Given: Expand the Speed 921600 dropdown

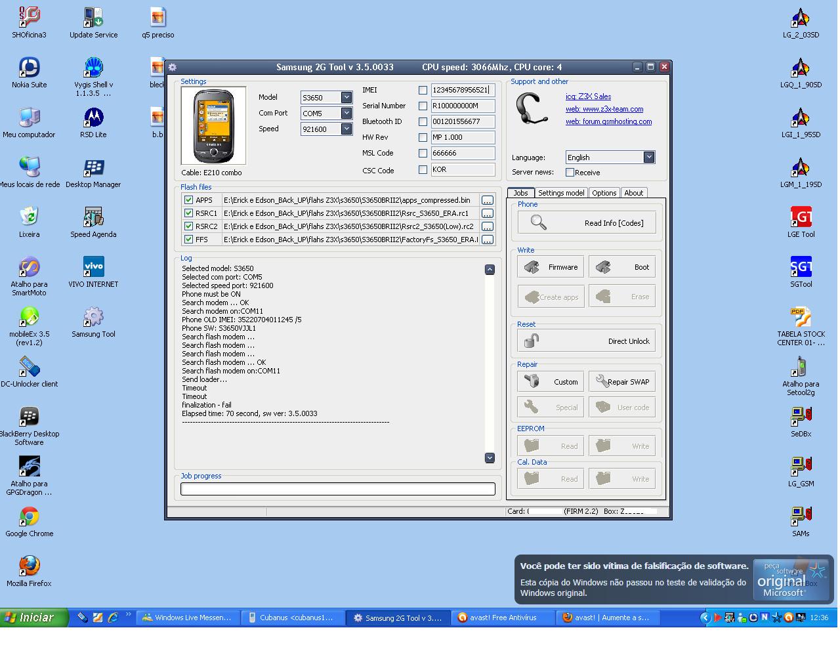Looking at the screenshot, I should (346, 129).
